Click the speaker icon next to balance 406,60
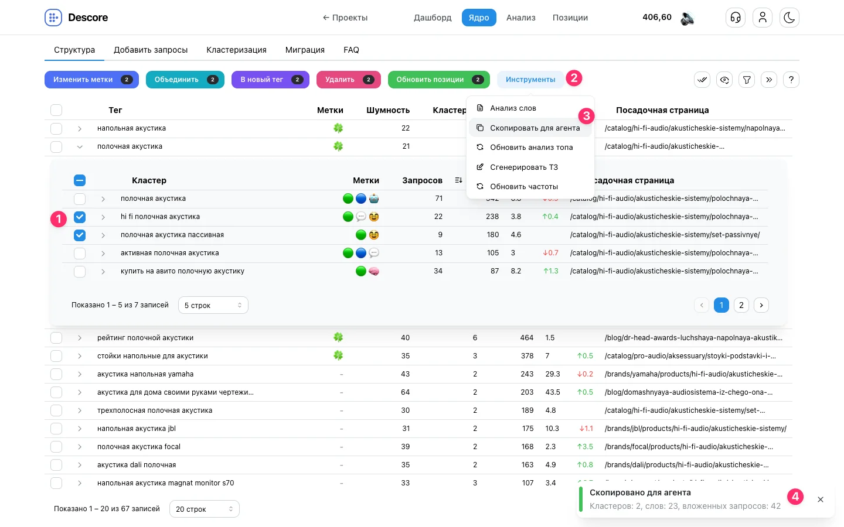The image size is (844, 527). [687, 18]
